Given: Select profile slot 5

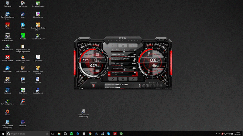Looking at the screenshot, I should 157,86.
